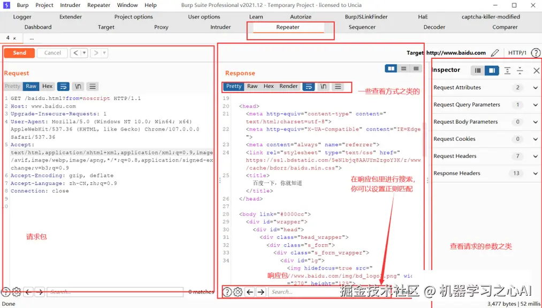Image resolution: width=542 pixels, height=308 pixels.
Task: Go to next match in Response search
Action: tap(261, 292)
